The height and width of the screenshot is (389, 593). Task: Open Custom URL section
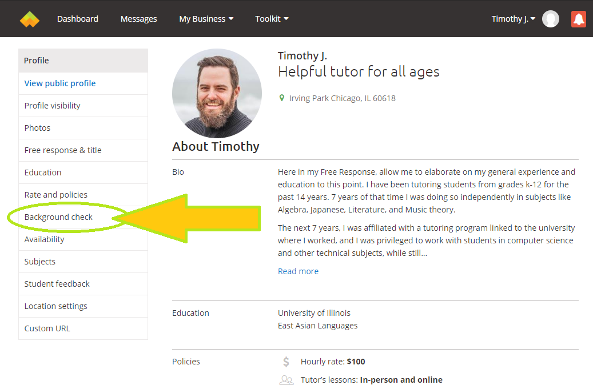pyautogui.click(x=83, y=328)
